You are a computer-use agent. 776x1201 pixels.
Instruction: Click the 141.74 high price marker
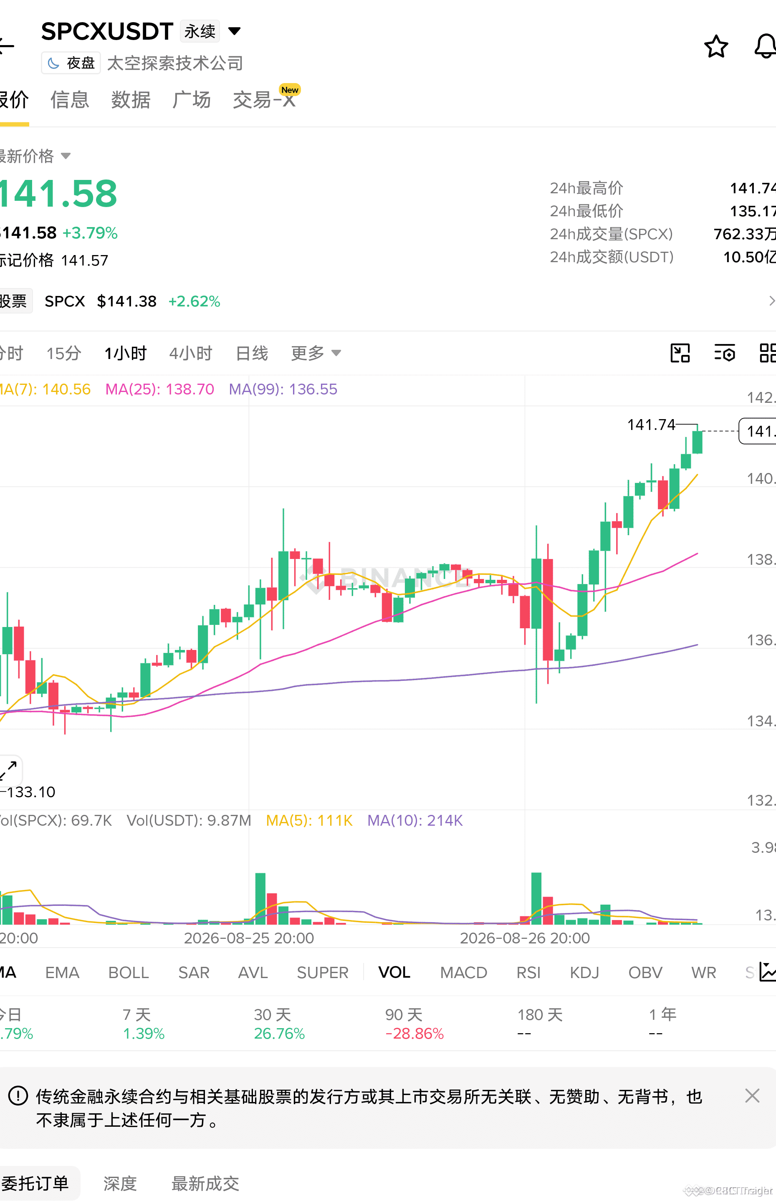651,425
